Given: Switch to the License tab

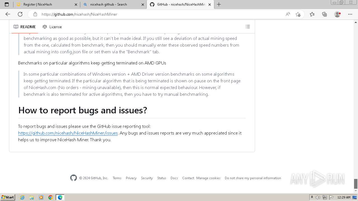Looking at the screenshot, I should tap(52, 27).
